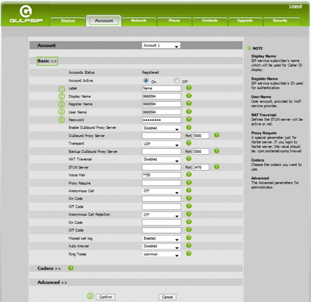Show help icon beside Codecs section
Screen dimensions: 311x302
[x=71, y=268]
